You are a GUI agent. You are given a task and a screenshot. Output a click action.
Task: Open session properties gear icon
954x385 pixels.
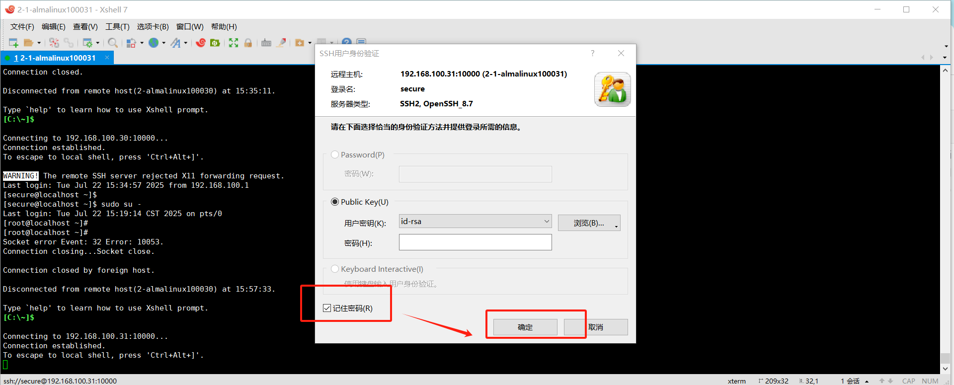point(87,43)
